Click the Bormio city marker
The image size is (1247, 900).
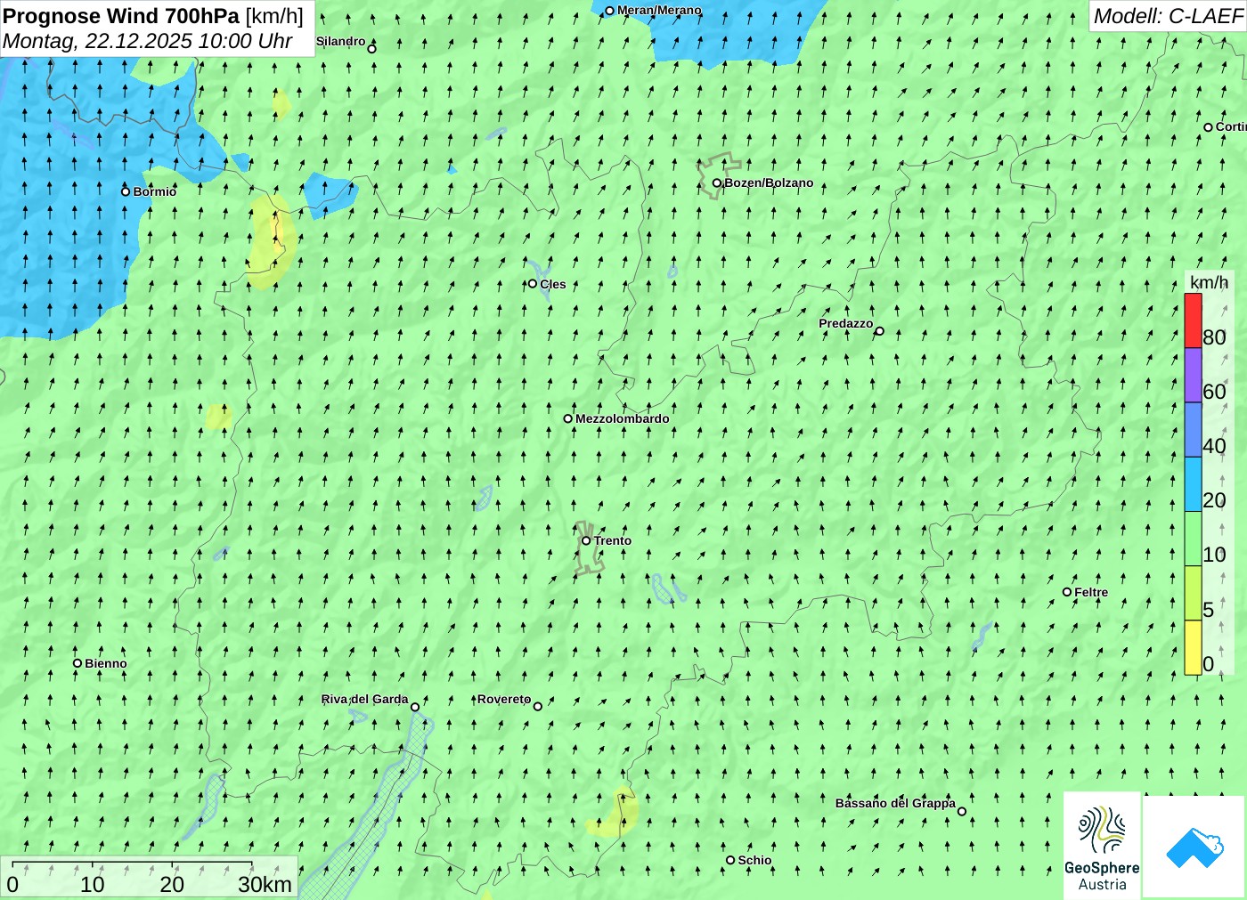[x=126, y=191]
